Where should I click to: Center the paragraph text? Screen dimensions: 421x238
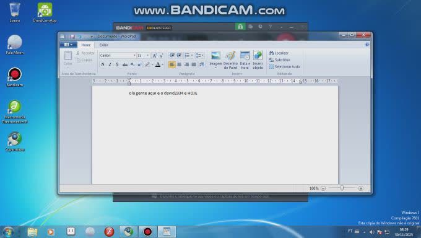coord(179,64)
